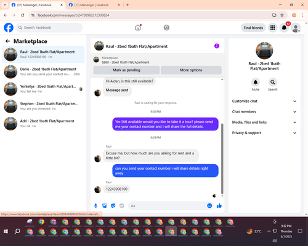Open Yorkellys conversation in list
This screenshot has width=308, height=246.
43,89
